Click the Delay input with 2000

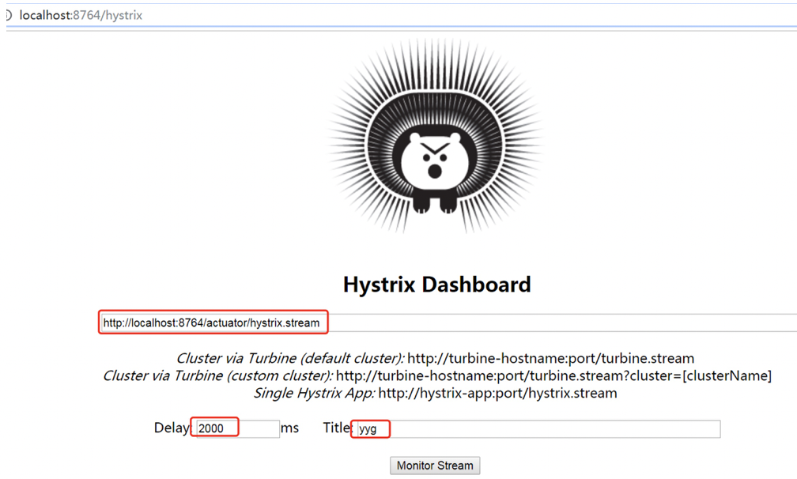(x=238, y=428)
